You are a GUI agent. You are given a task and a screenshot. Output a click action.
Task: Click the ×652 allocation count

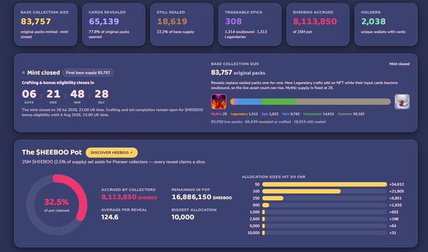pos(394,212)
